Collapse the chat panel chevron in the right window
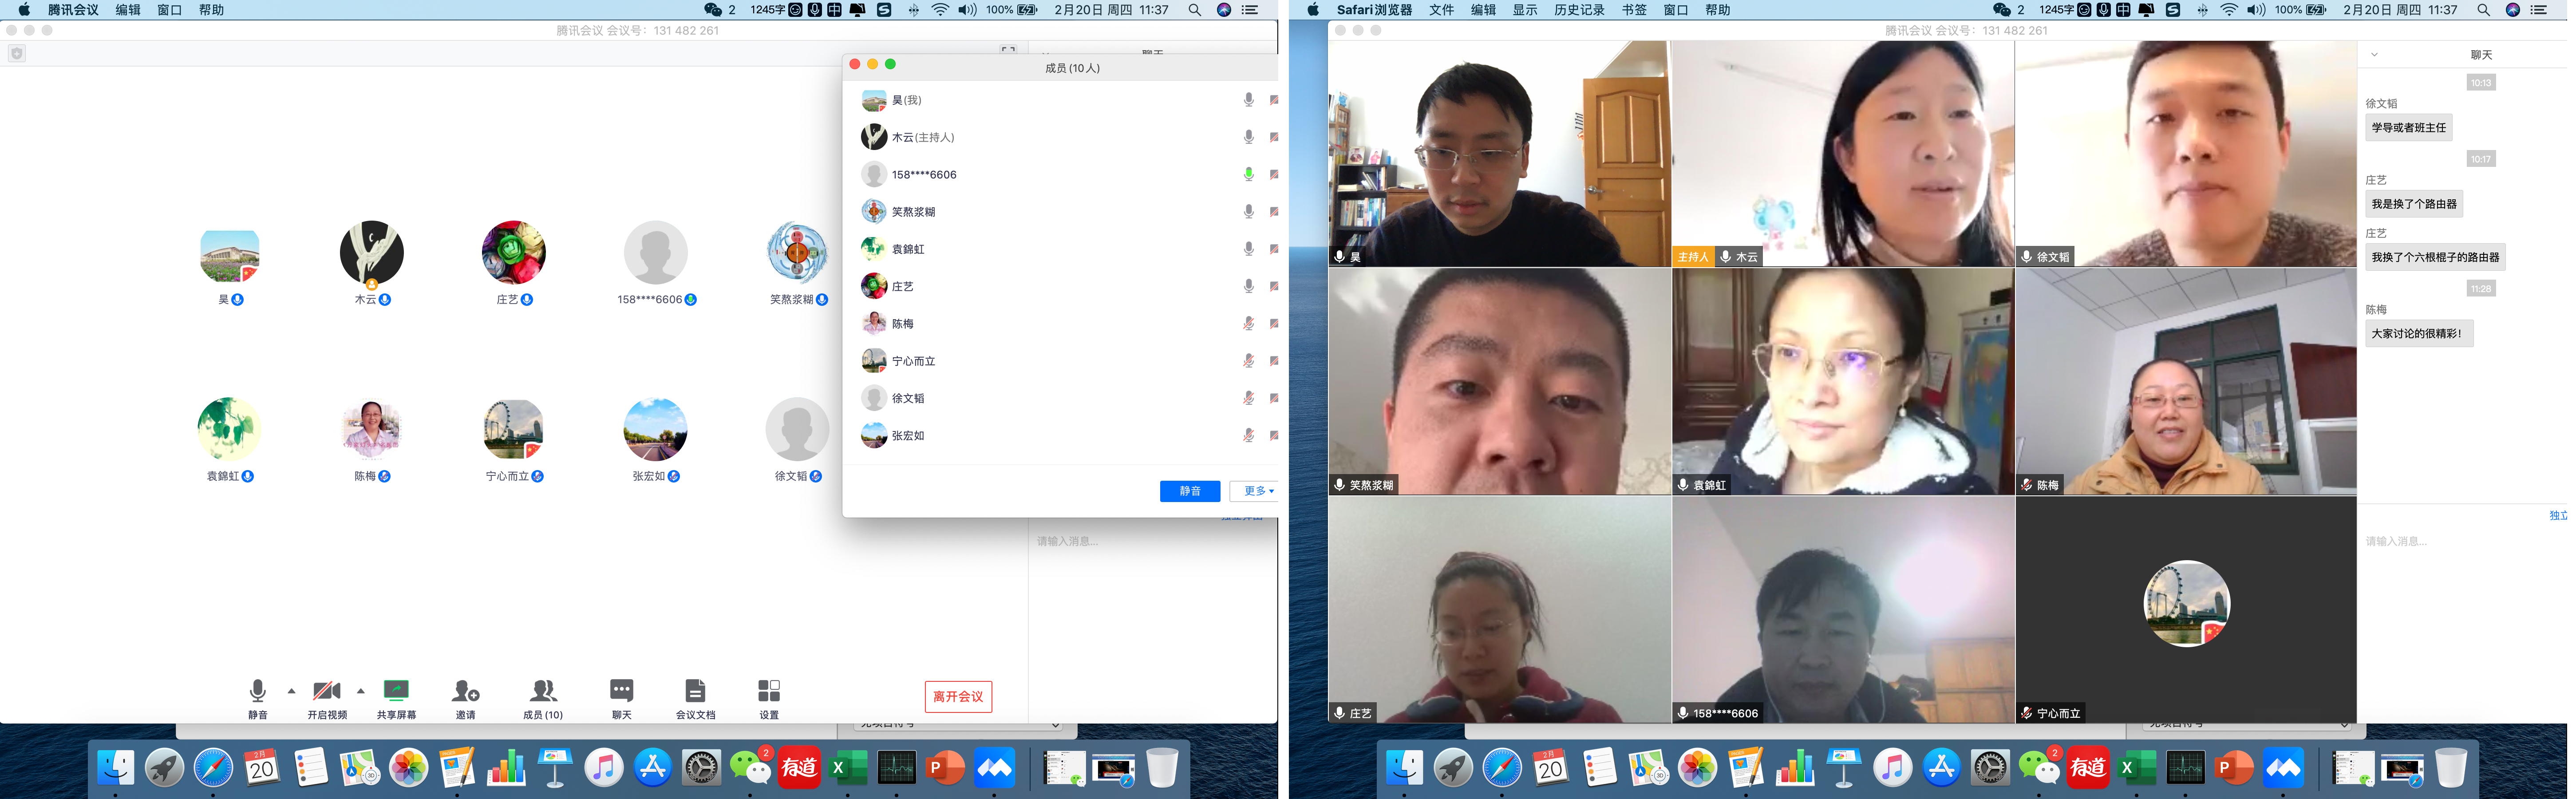This screenshot has height=799, width=2576. (x=2374, y=55)
